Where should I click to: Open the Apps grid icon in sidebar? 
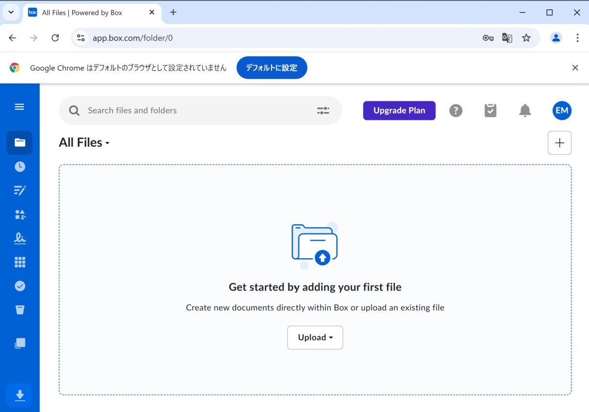tap(20, 262)
